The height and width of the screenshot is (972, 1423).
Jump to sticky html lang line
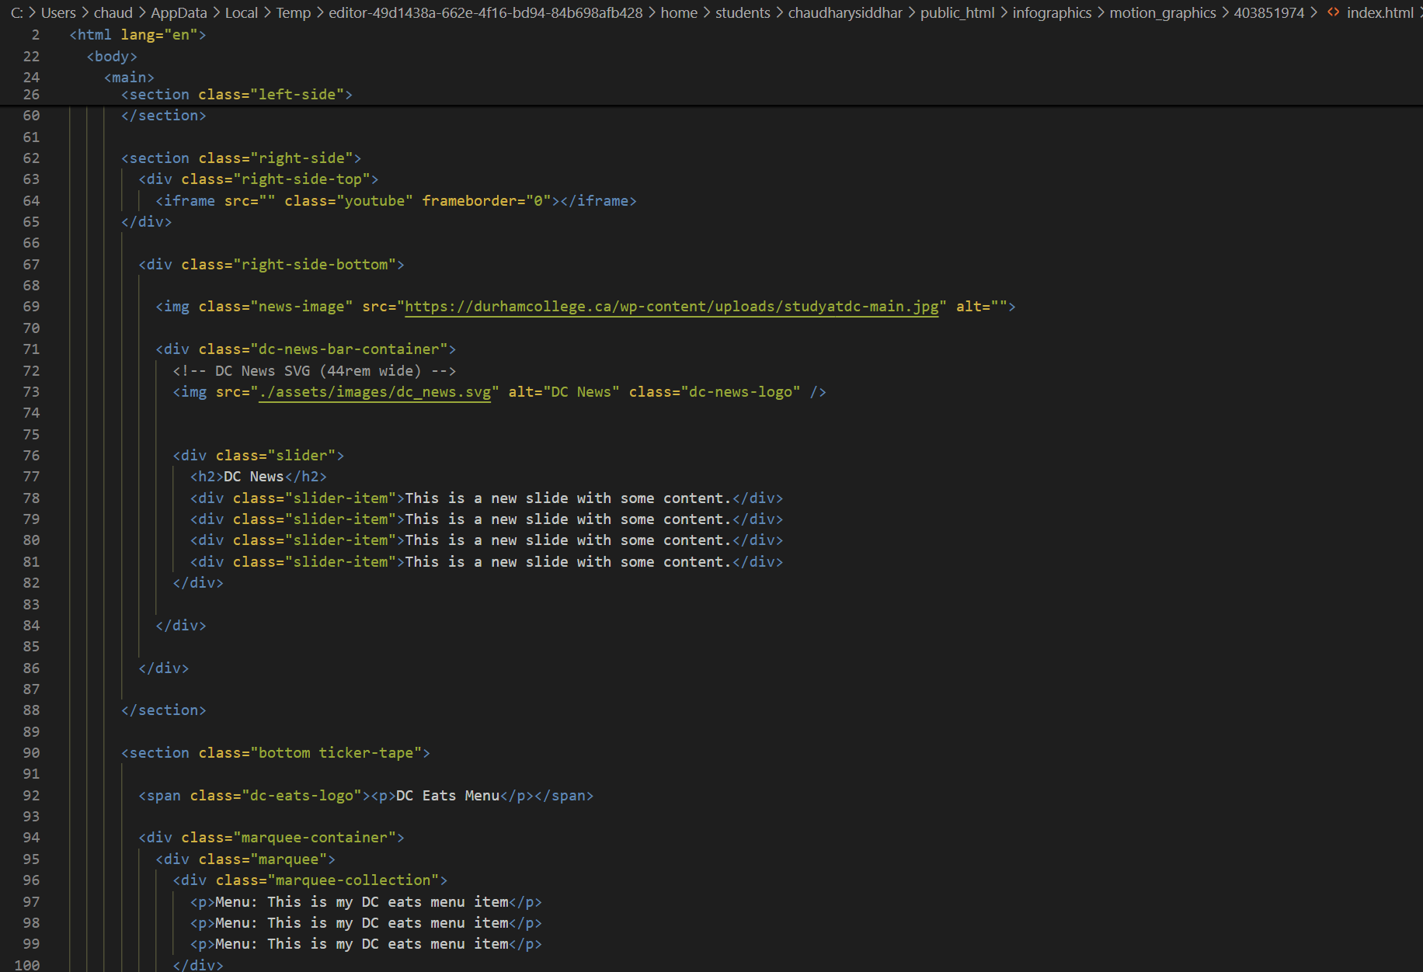[x=137, y=35]
